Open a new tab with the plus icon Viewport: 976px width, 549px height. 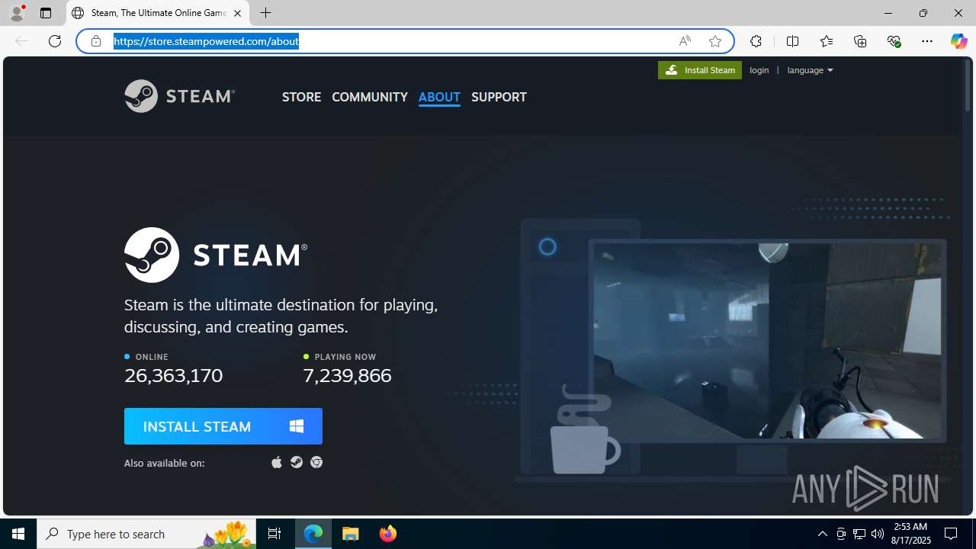266,13
